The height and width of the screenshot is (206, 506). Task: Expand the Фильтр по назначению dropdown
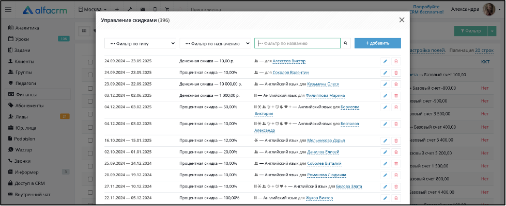point(215,43)
